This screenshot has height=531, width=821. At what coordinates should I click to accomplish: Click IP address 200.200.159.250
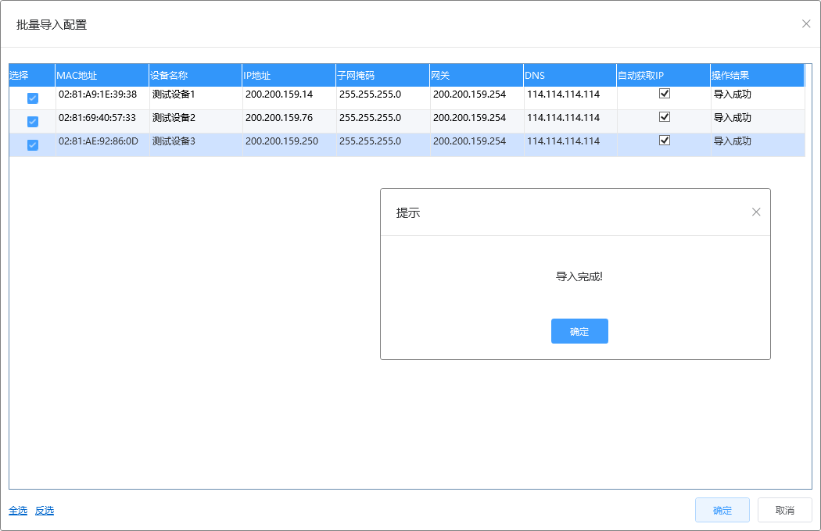(x=281, y=141)
